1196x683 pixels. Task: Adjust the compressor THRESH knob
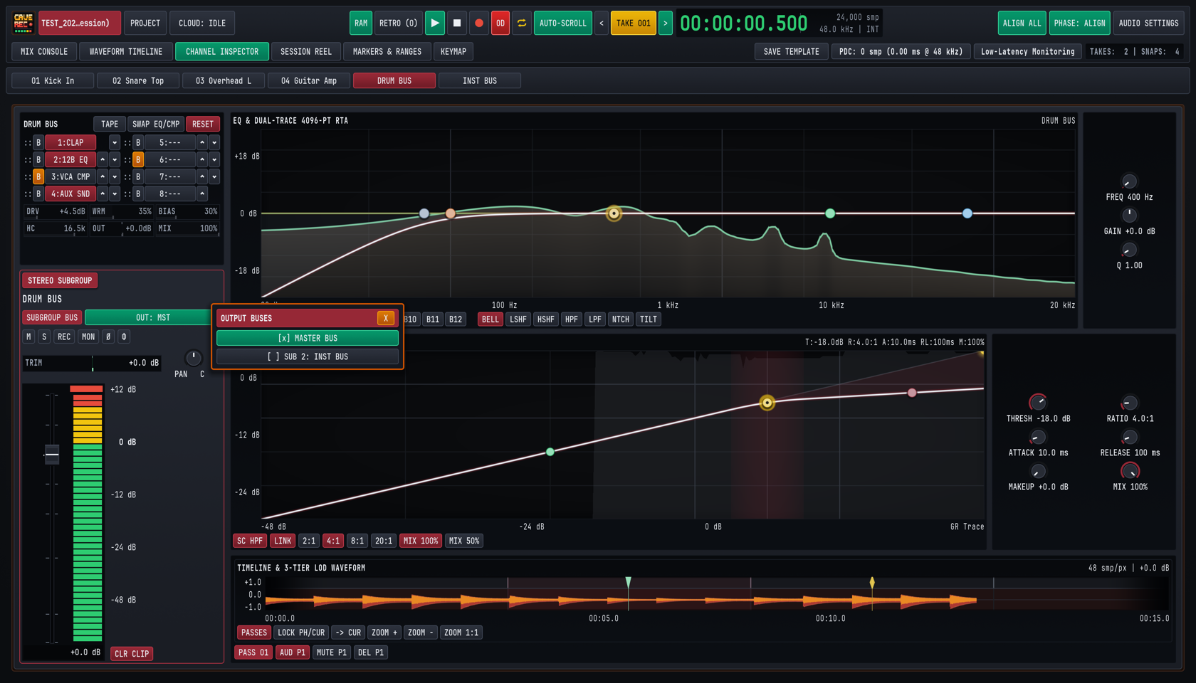point(1038,403)
